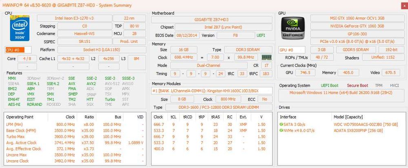408x168 pixels.
Task: Click the Base Clock (HFM) row
Action: point(75,131)
